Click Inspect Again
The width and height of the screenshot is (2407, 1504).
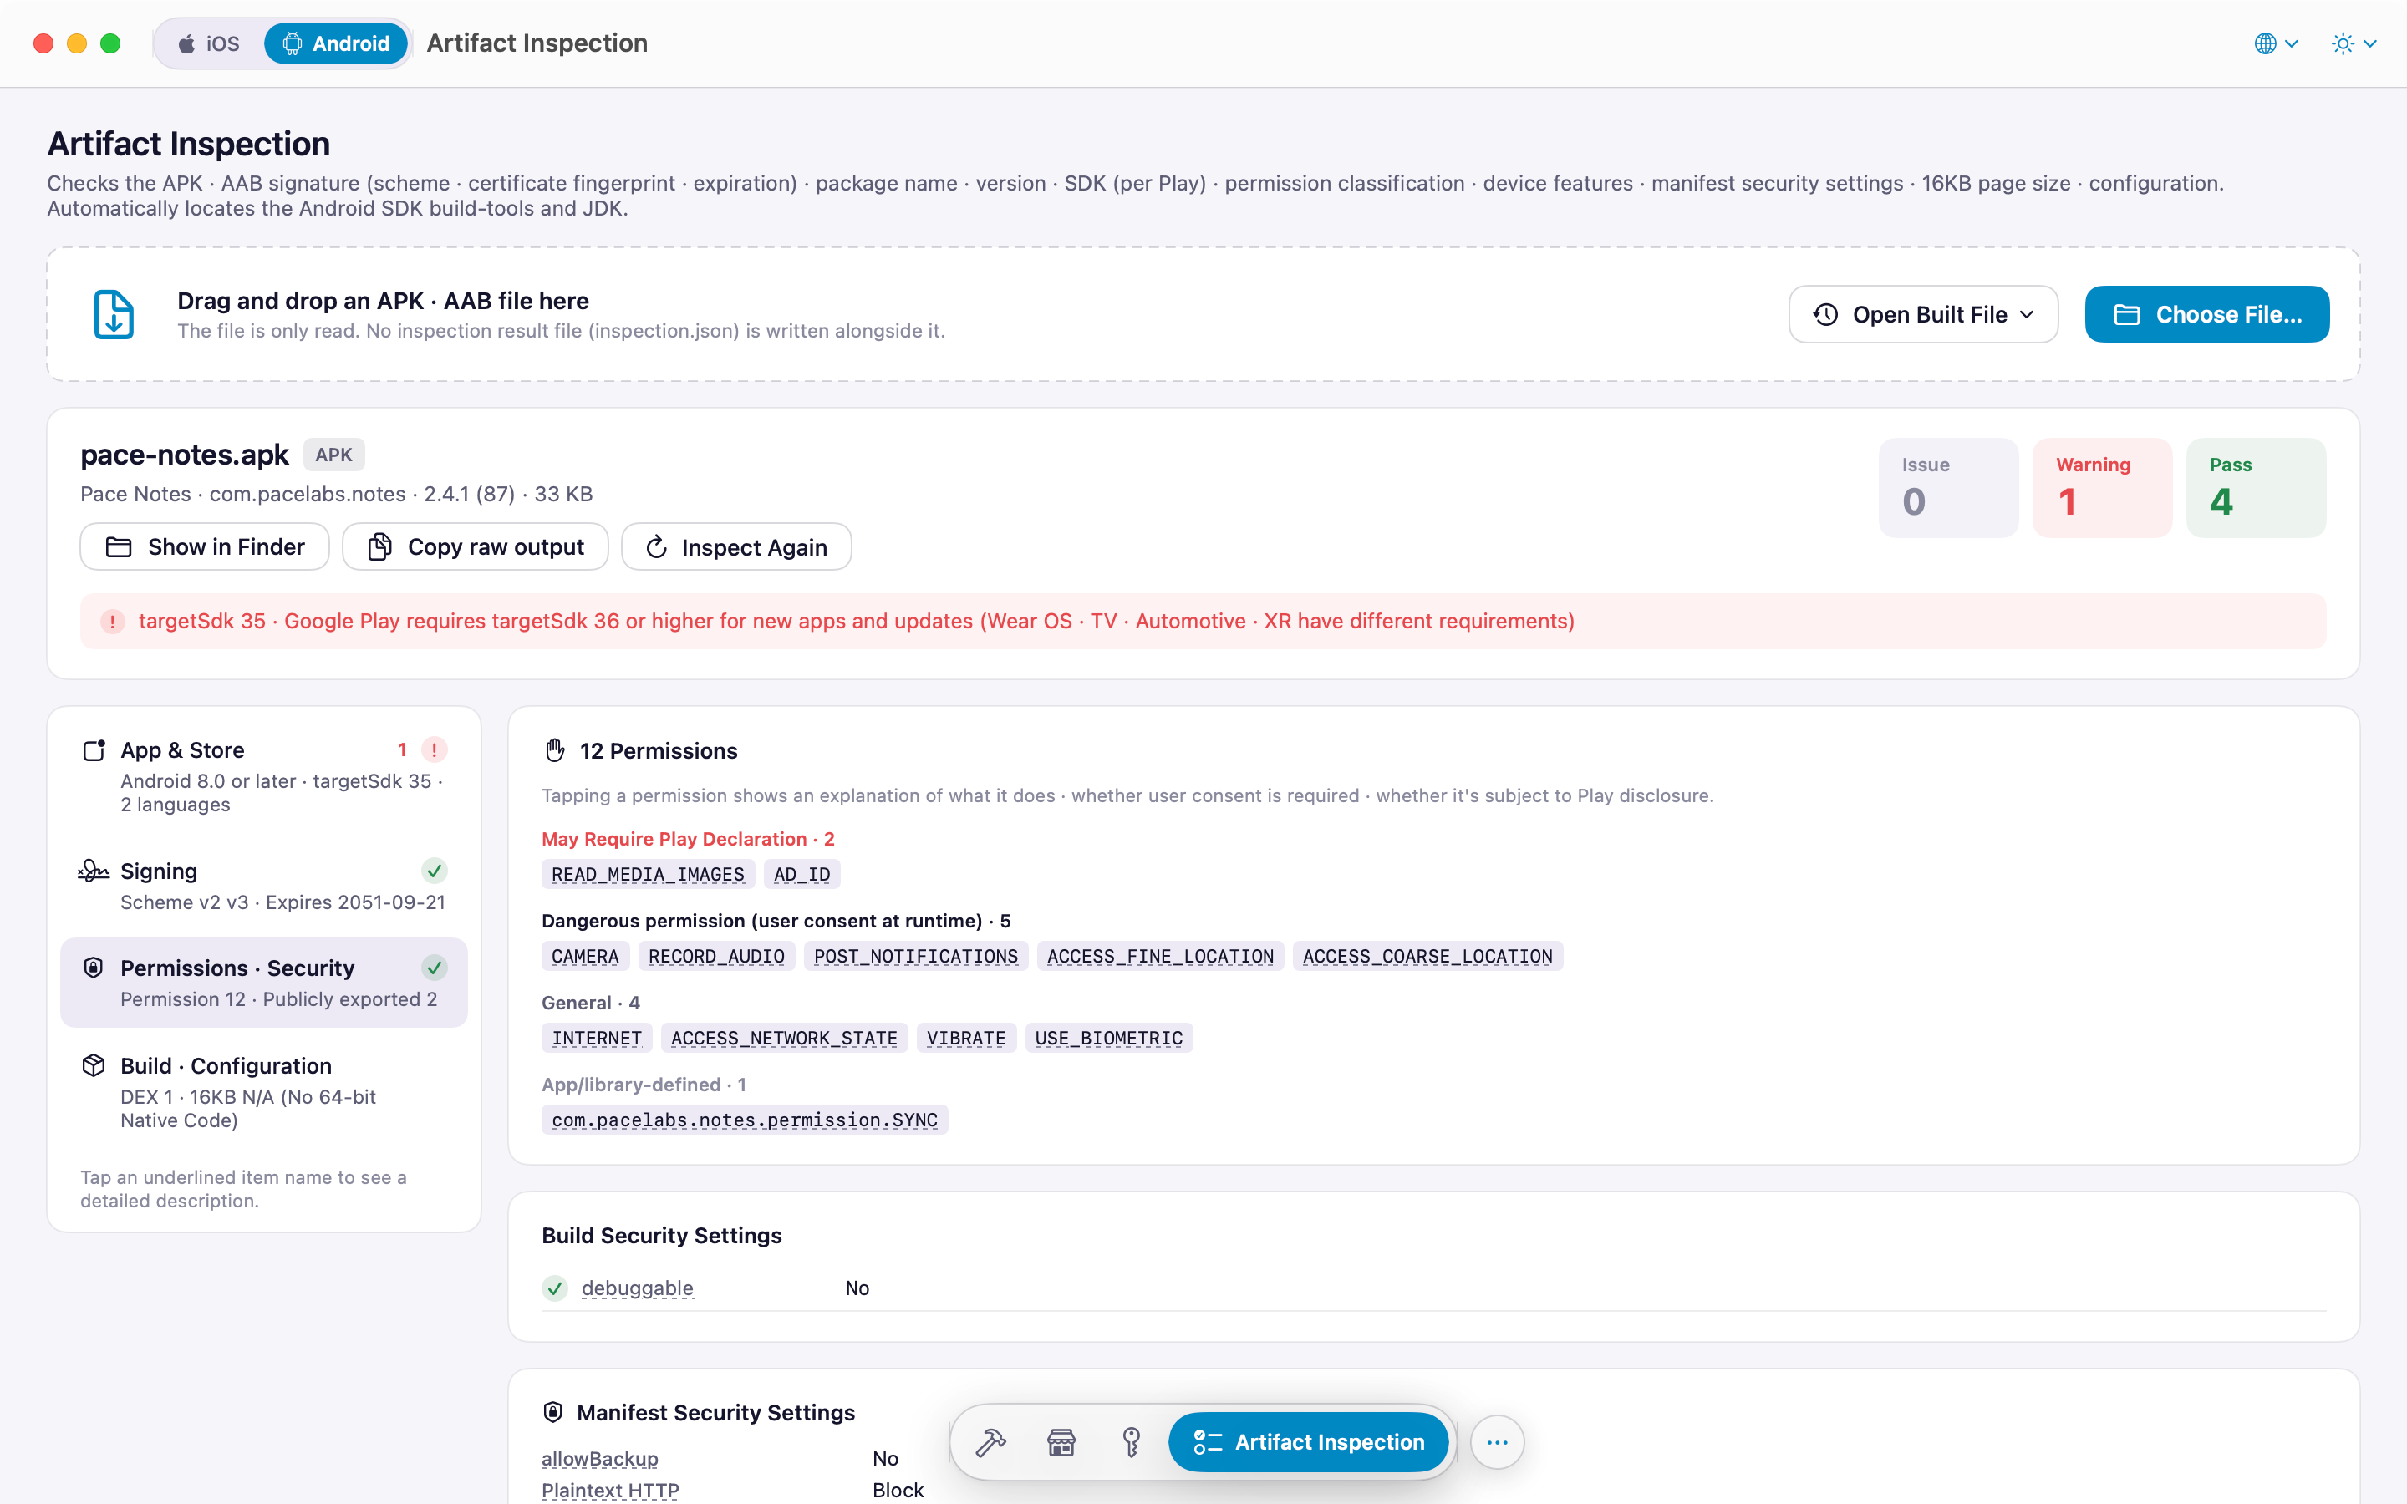736,547
